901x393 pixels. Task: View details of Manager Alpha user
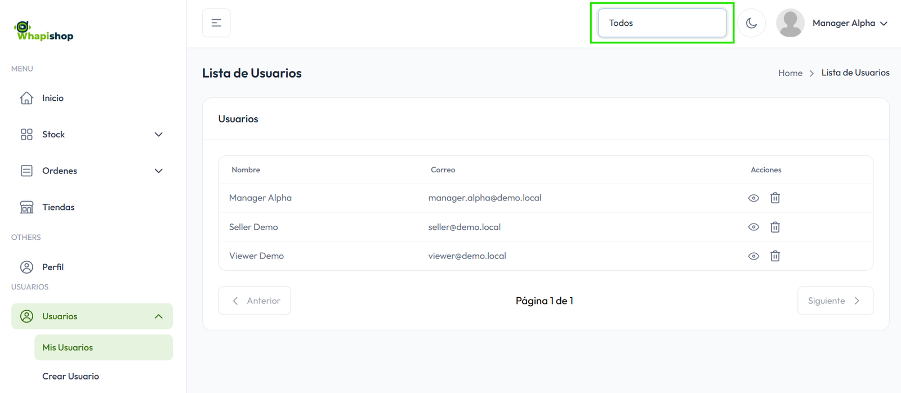753,198
